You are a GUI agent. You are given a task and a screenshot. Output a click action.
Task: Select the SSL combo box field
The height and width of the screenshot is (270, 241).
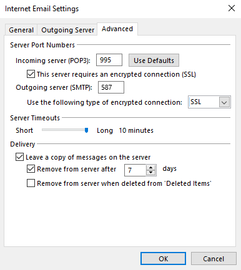coord(209,102)
